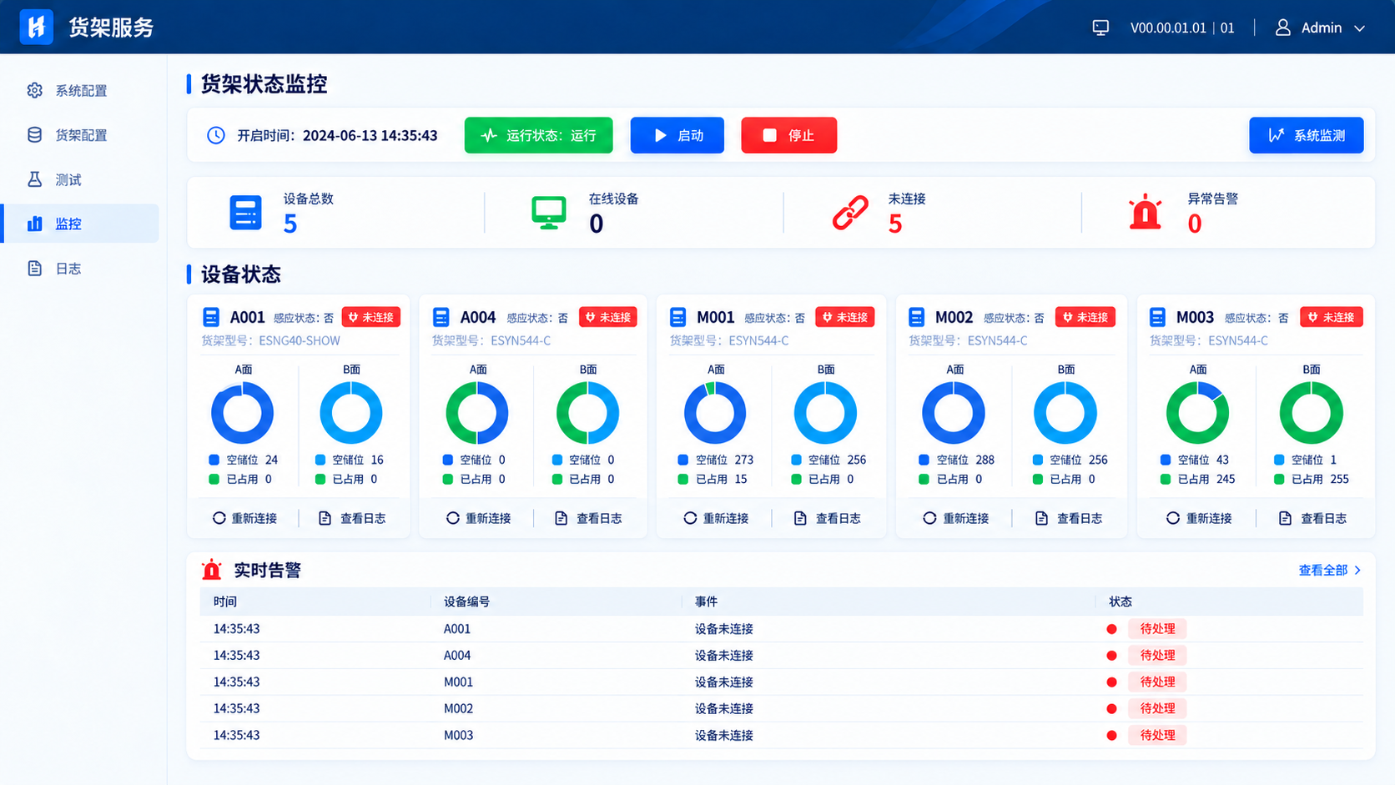The width and height of the screenshot is (1395, 785).
Task: Click 待处理 status in A001 alert row
Action: click(x=1157, y=629)
